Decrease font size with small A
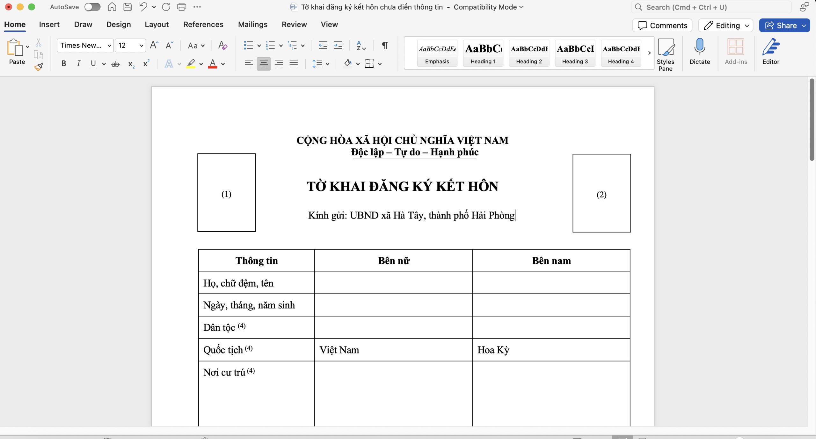The image size is (816, 439). tap(169, 45)
